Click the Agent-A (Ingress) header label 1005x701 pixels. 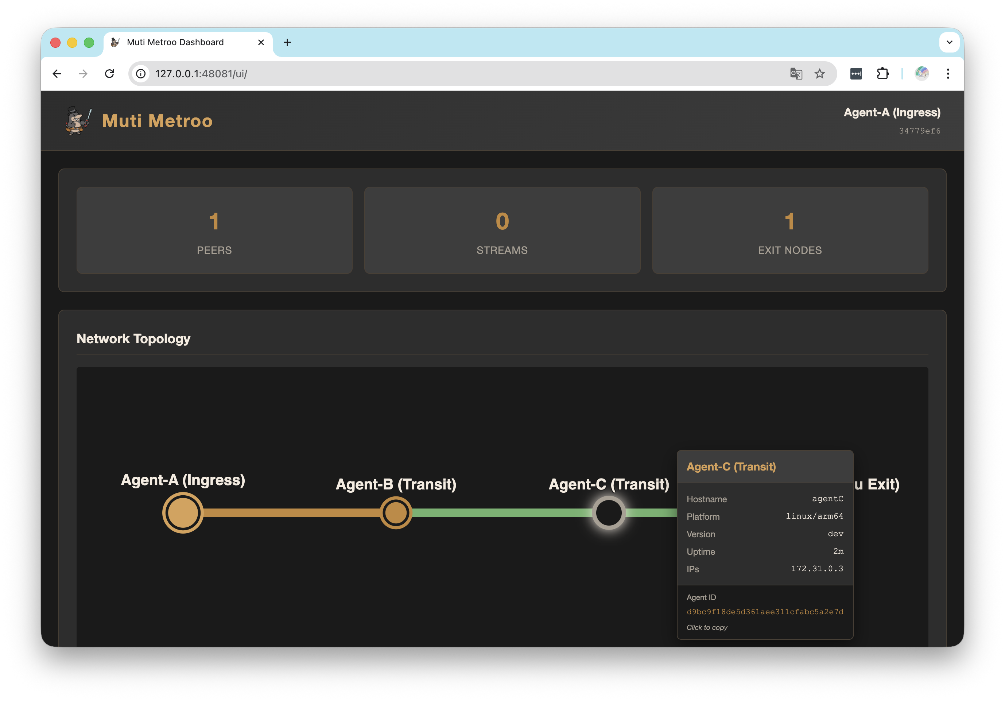(x=892, y=113)
